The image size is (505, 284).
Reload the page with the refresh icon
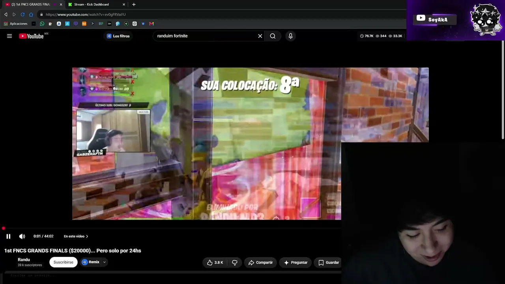point(22,15)
